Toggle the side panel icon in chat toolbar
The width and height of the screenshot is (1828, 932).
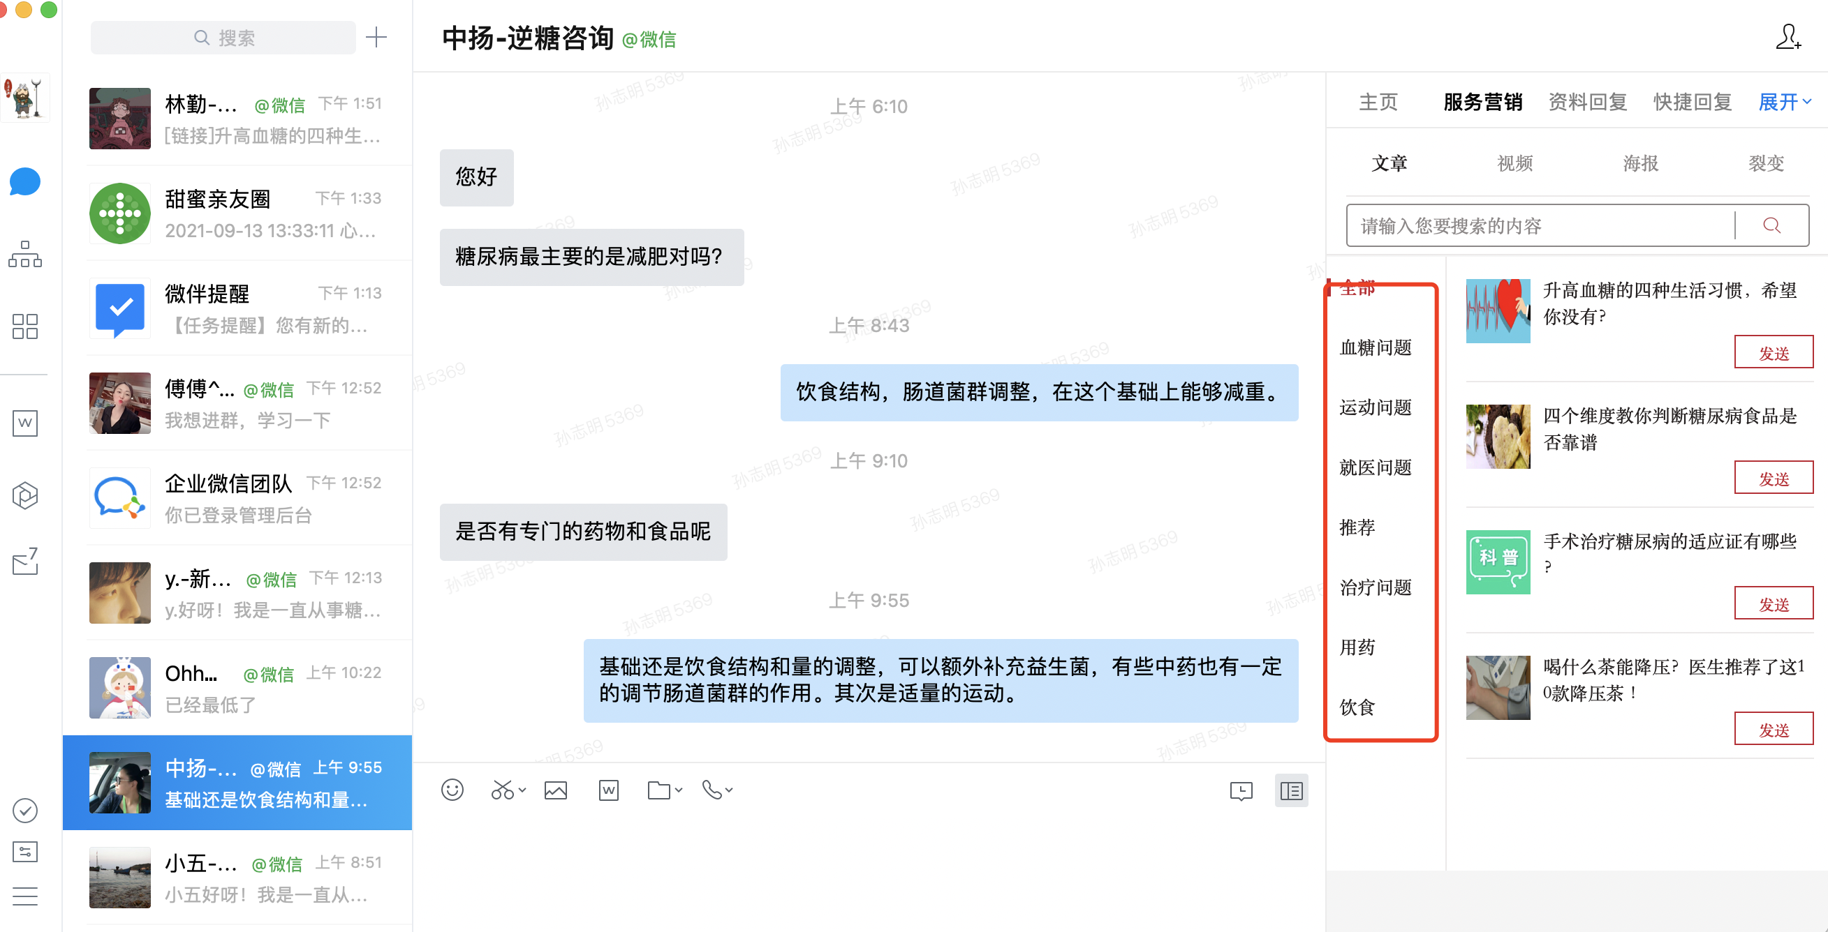pyautogui.click(x=1292, y=790)
